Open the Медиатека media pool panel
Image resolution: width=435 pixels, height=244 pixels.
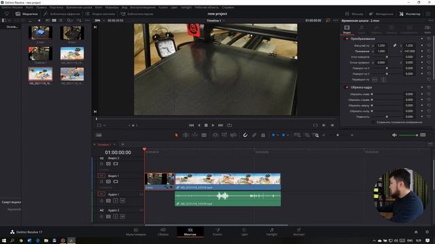coord(27,14)
